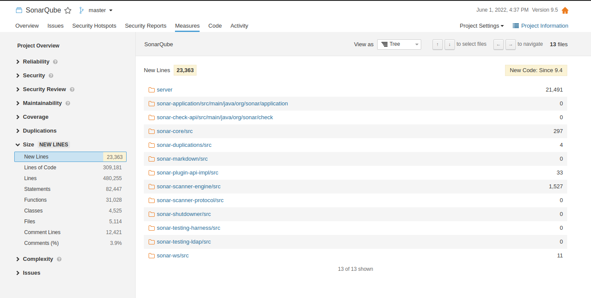Expand the Maintainability section
Image resolution: width=591 pixels, height=298 pixels.
(39, 103)
